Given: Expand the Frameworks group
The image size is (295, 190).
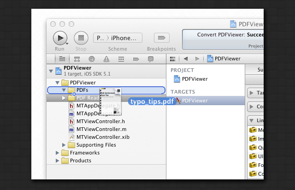Looking at the screenshot, I should 57,153.
